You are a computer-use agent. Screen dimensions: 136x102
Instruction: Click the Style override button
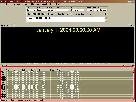click(79, 14)
